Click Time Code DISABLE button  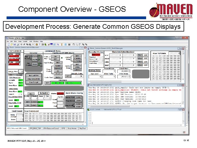[x=58, y=69]
